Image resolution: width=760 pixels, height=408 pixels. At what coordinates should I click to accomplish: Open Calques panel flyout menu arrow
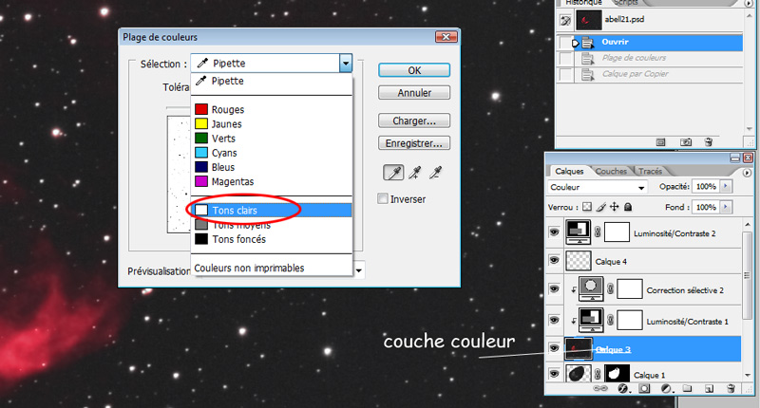click(x=747, y=173)
